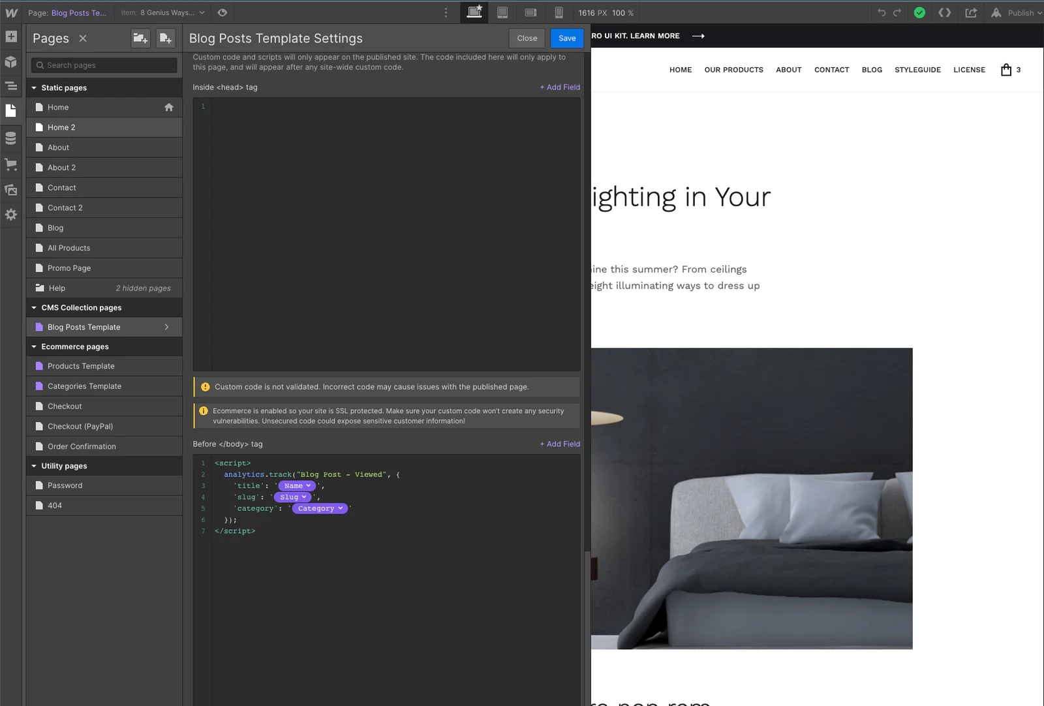This screenshot has height=706, width=1044.
Task: Open the Assets panel
Action: (x=11, y=190)
